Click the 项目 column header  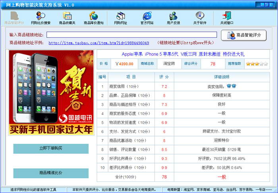[x=131, y=77]
